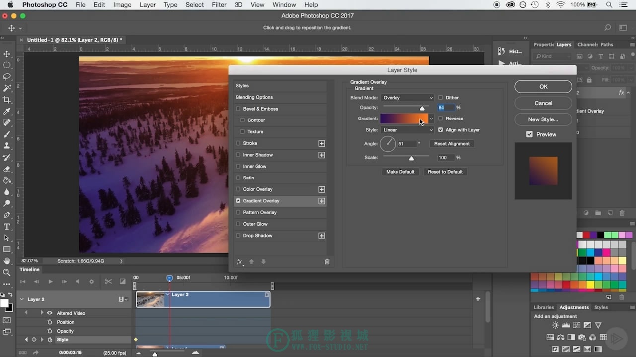Click OK in Layer Style dialog
This screenshot has width=636, height=357.
pos(543,86)
